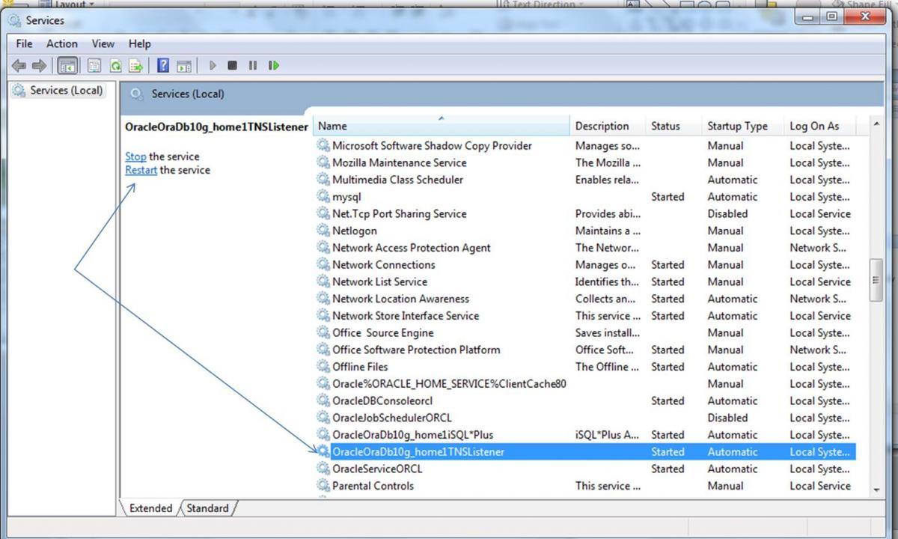Open the Action menu
898x539 pixels.
coord(61,44)
